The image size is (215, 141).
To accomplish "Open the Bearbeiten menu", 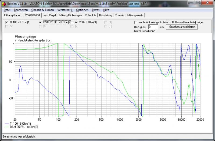I will point(21,10).
